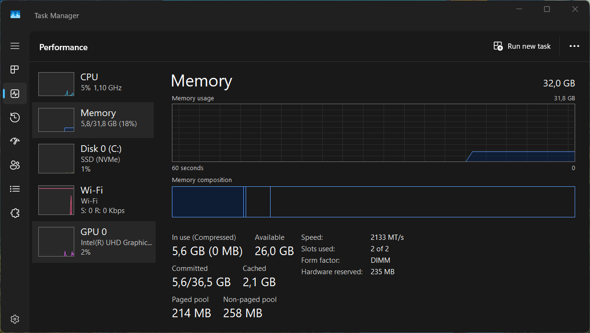Click the Available value 26,0 GB

pos(274,251)
